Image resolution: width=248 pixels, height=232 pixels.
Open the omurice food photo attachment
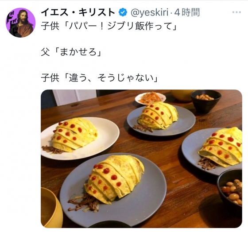pos(141,159)
